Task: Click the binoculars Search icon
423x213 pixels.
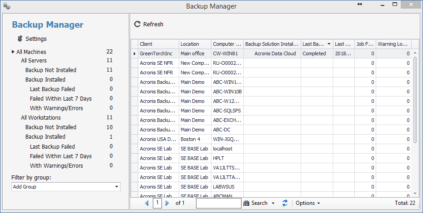Action: tap(247, 203)
